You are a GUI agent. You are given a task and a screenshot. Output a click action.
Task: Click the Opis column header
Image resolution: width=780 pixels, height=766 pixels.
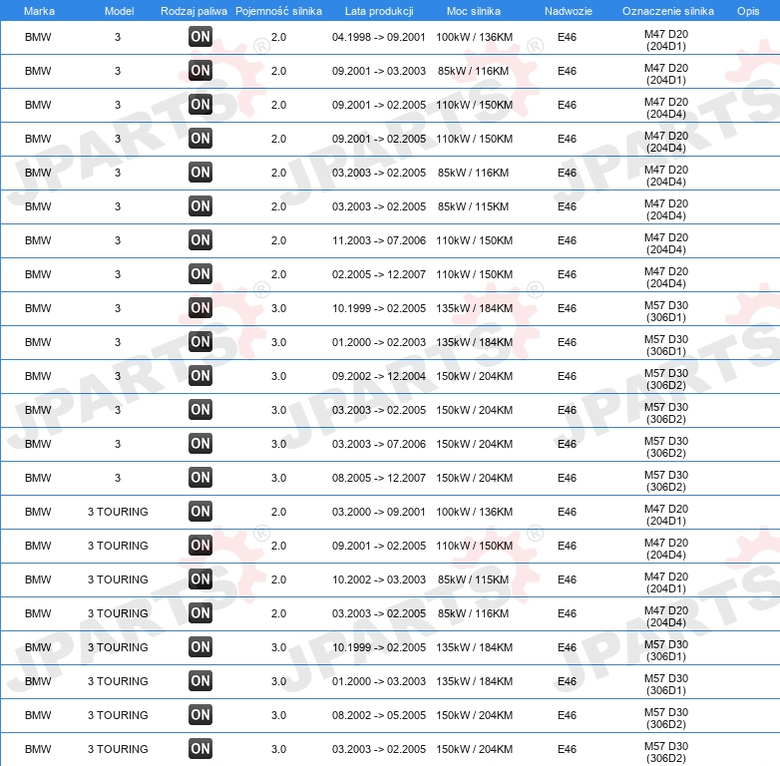[x=748, y=11]
